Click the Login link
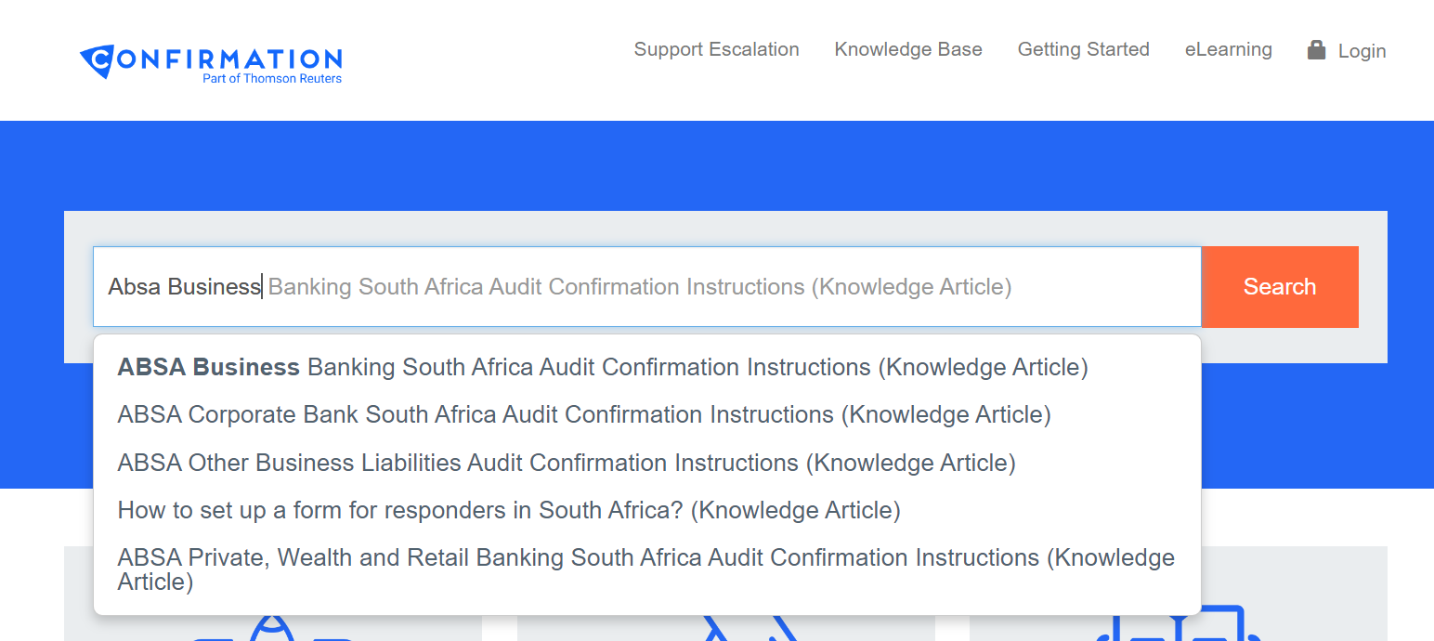Viewport: 1434px width, 641px height. click(1362, 51)
